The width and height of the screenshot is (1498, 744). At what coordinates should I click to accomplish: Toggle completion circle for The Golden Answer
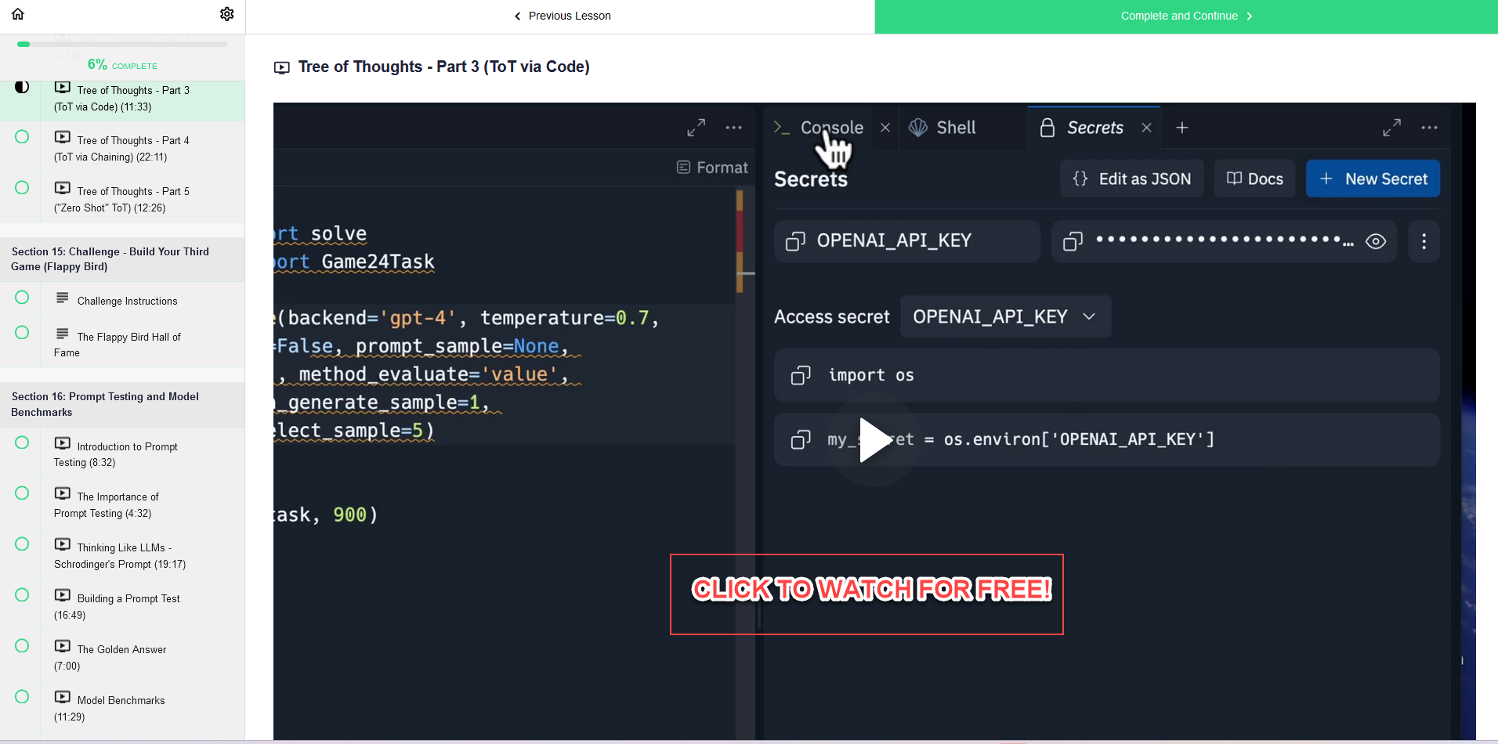point(22,646)
